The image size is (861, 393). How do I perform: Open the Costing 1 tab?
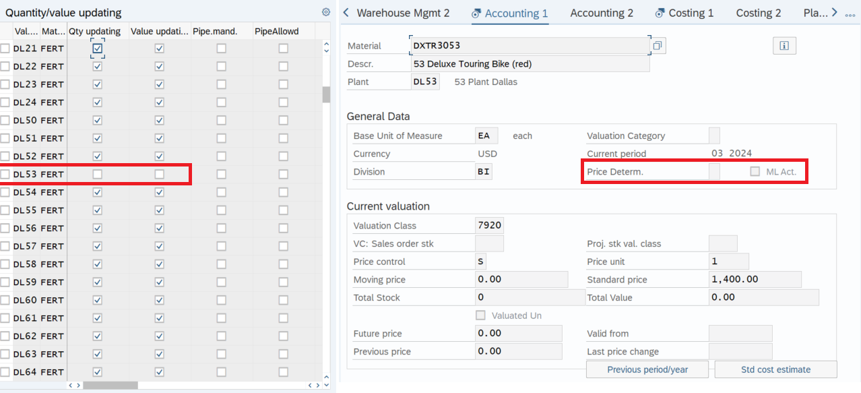point(684,13)
